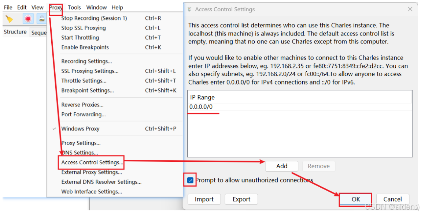Image resolution: width=421 pixels, height=214 pixels.
Task: Click the Cancel button
Action: click(x=392, y=199)
